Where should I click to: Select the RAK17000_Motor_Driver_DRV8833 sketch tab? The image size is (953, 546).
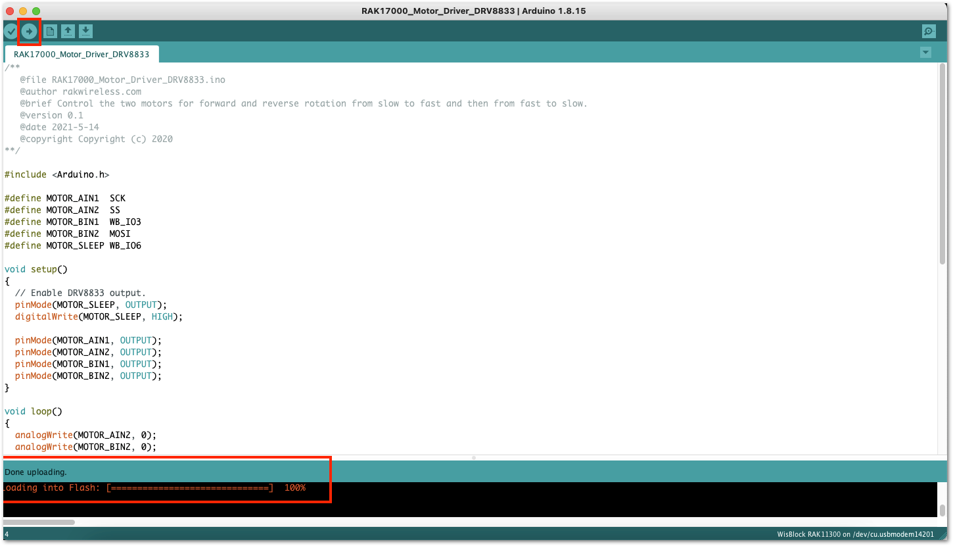click(x=81, y=55)
